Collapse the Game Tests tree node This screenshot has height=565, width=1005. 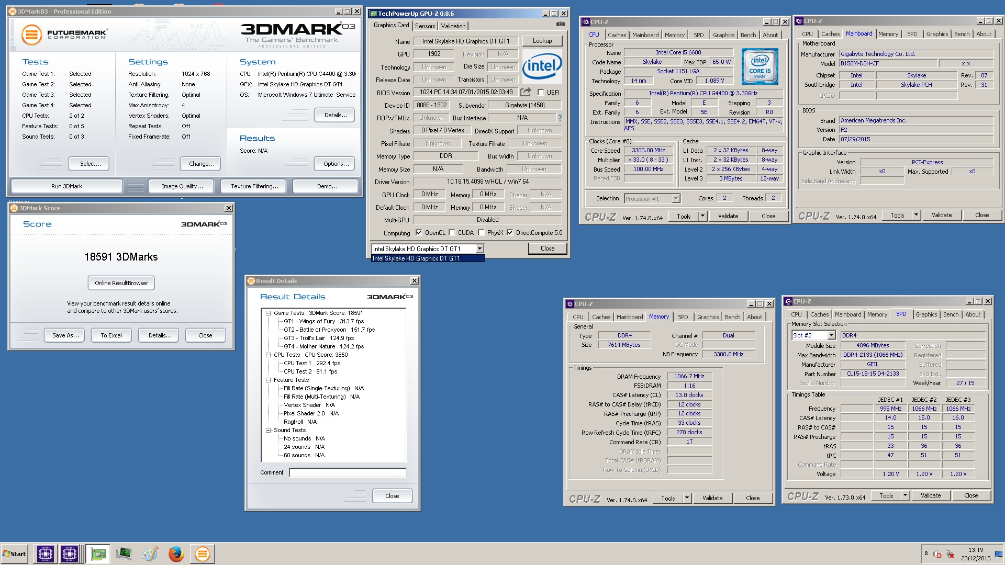[268, 313]
